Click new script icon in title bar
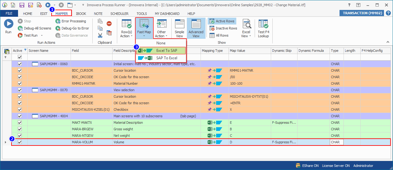This screenshot has width=393, height=170. point(12,5)
